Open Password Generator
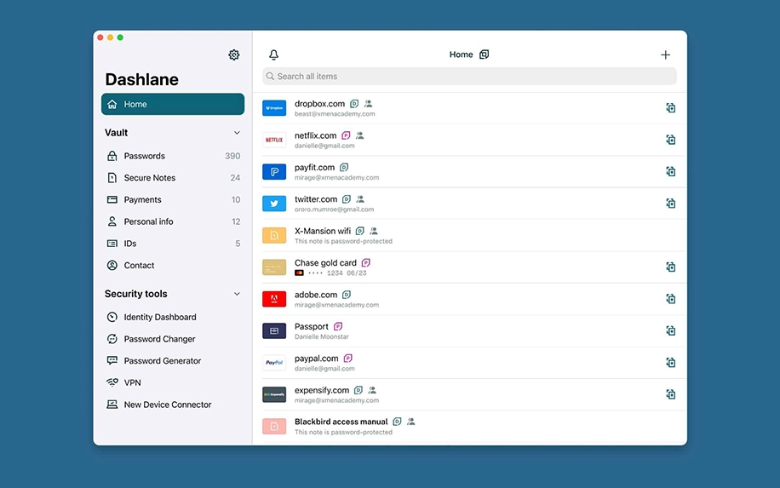780x488 pixels. (173, 360)
